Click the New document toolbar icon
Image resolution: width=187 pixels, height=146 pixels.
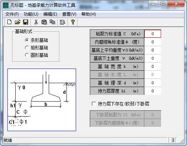10,22
